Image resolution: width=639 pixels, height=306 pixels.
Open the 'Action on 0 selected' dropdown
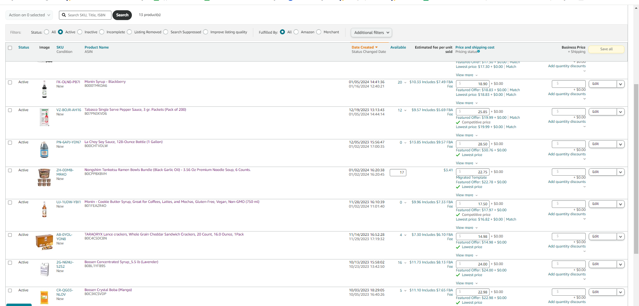coord(29,15)
